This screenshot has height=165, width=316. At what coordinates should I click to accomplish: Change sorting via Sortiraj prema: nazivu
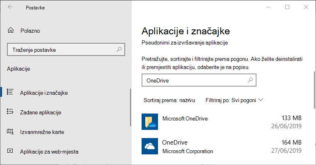point(169,100)
